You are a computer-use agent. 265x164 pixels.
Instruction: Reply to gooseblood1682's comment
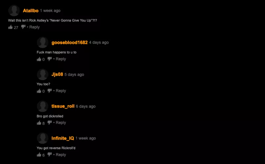pos(61,59)
